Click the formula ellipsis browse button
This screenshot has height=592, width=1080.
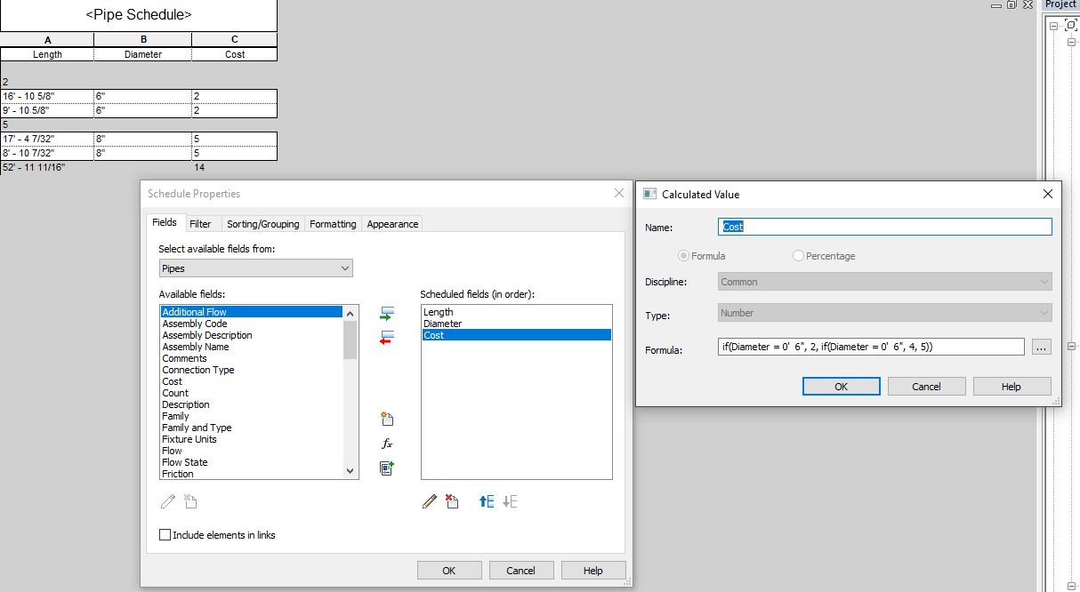coord(1041,347)
